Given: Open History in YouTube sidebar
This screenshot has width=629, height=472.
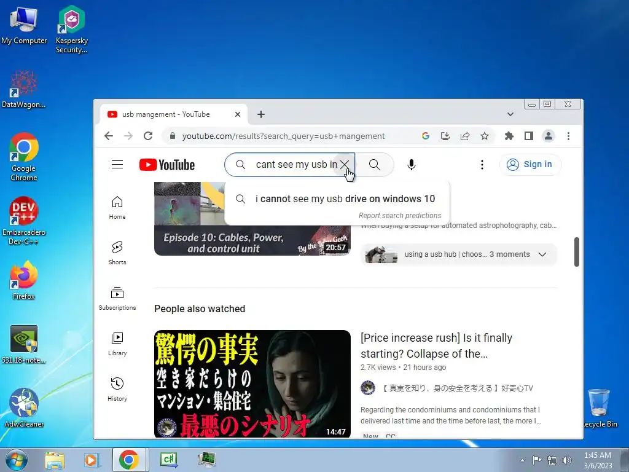Looking at the screenshot, I should pyautogui.click(x=117, y=389).
